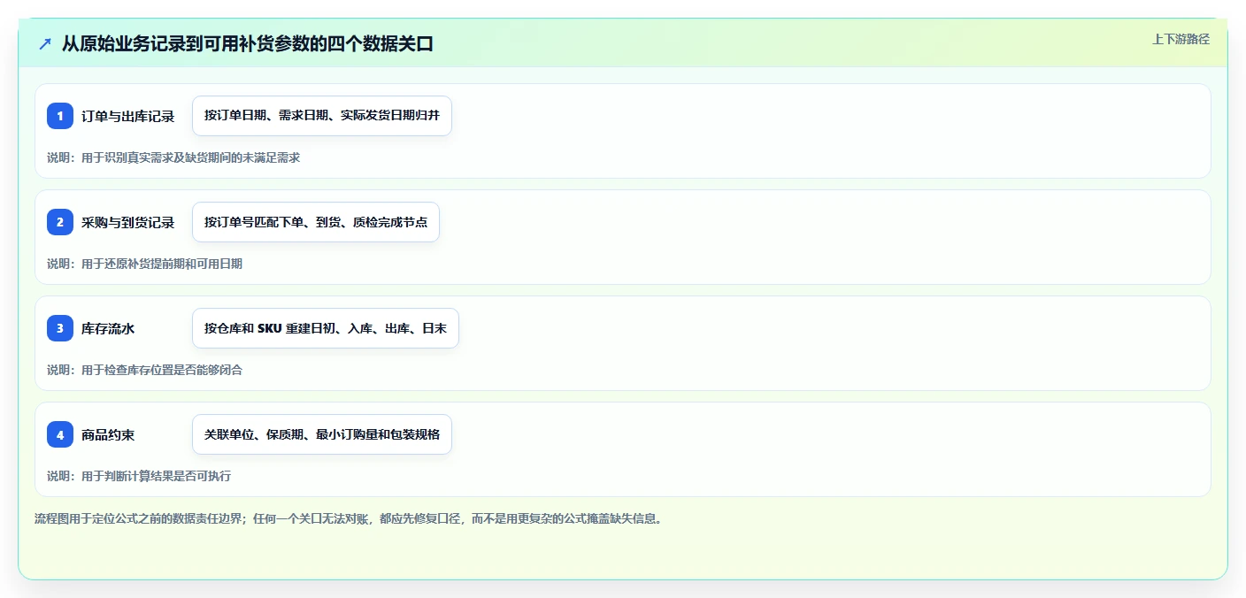Click step number 2 badge
Screen dimensions: 1246x598
60,222
